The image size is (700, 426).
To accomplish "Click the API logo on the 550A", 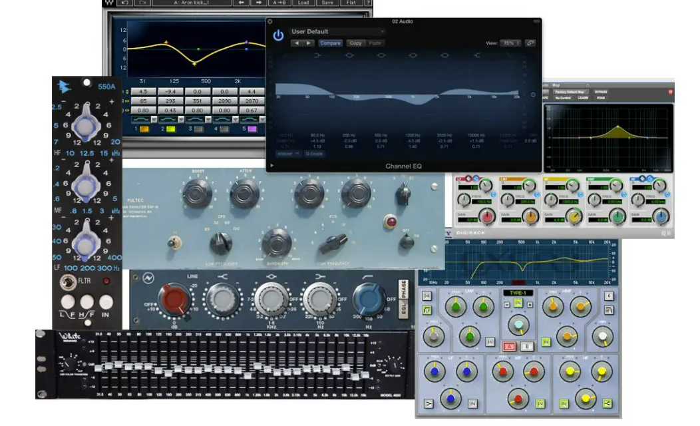I will coord(65,86).
